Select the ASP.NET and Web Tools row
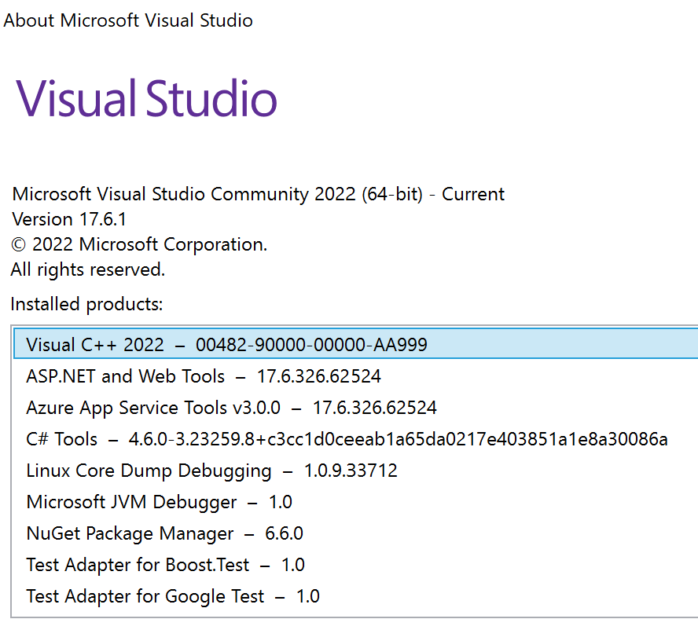698x630 pixels. [355, 376]
